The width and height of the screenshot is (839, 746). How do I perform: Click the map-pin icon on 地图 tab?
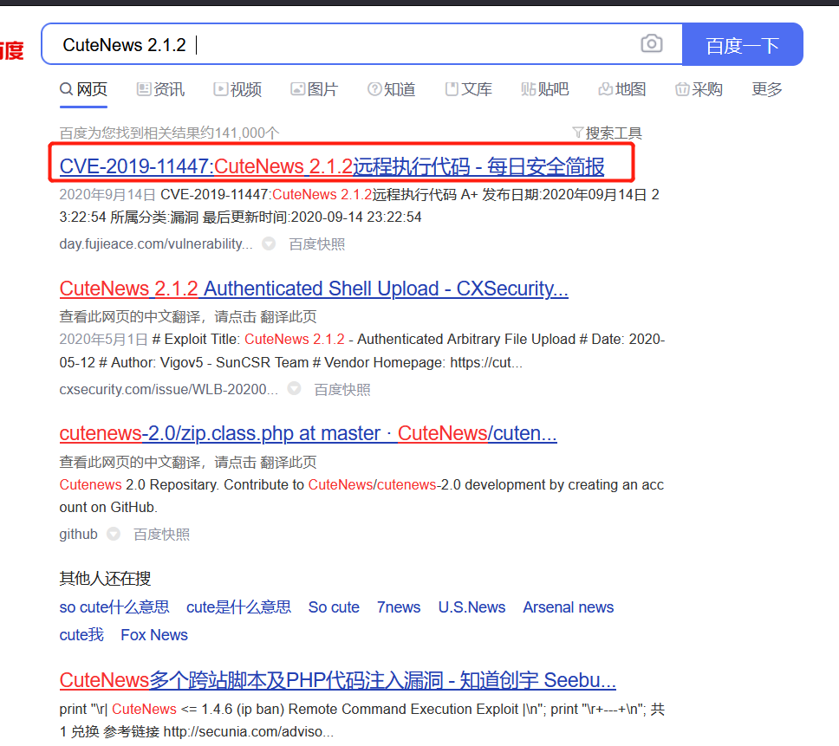pos(606,88)
